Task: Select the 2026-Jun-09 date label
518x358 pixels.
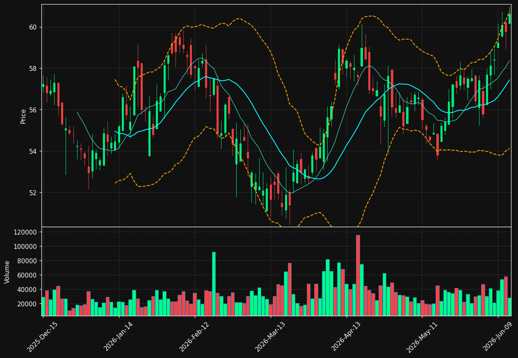Action: [497, 337]
